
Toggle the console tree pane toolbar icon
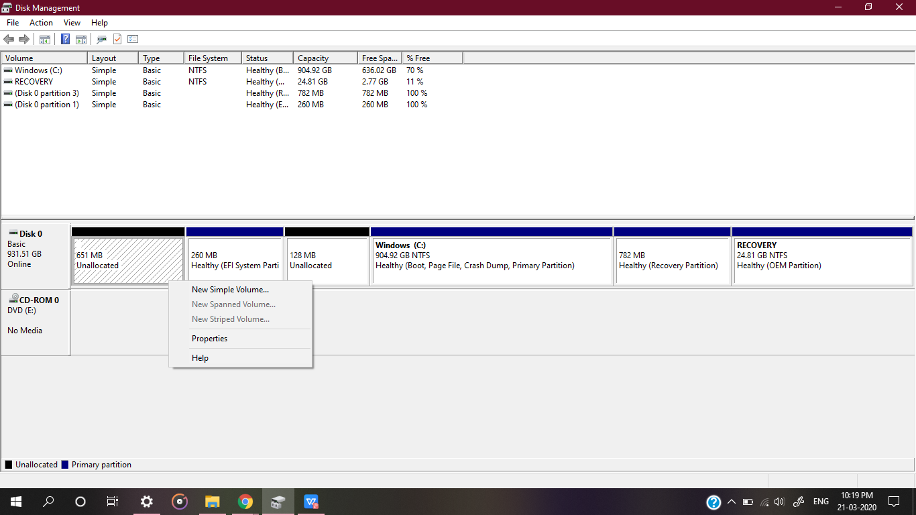[44, 38]
